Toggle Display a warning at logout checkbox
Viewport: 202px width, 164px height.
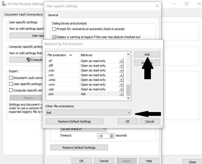click(x=54, y=37)
